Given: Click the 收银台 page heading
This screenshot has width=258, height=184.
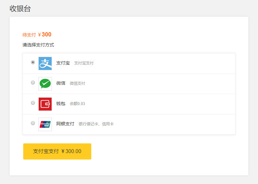Looking at the screenshot, I should tap(20, 9).
